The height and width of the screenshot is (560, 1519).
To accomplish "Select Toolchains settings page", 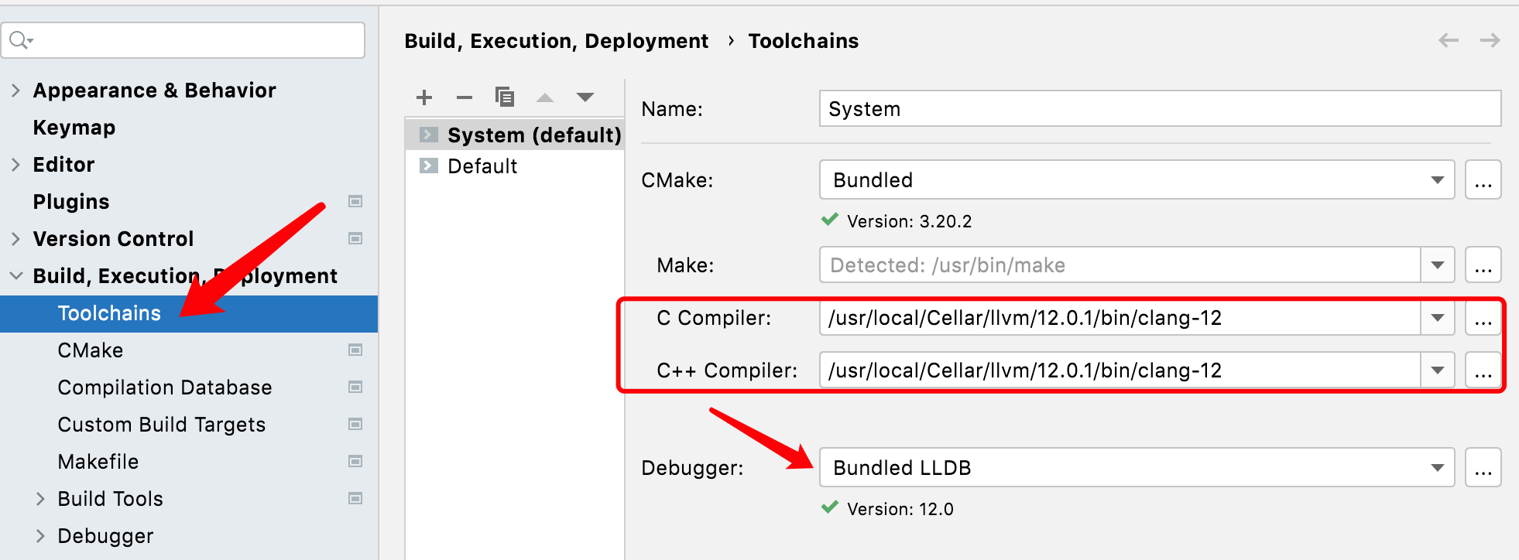I will point(188,313).
